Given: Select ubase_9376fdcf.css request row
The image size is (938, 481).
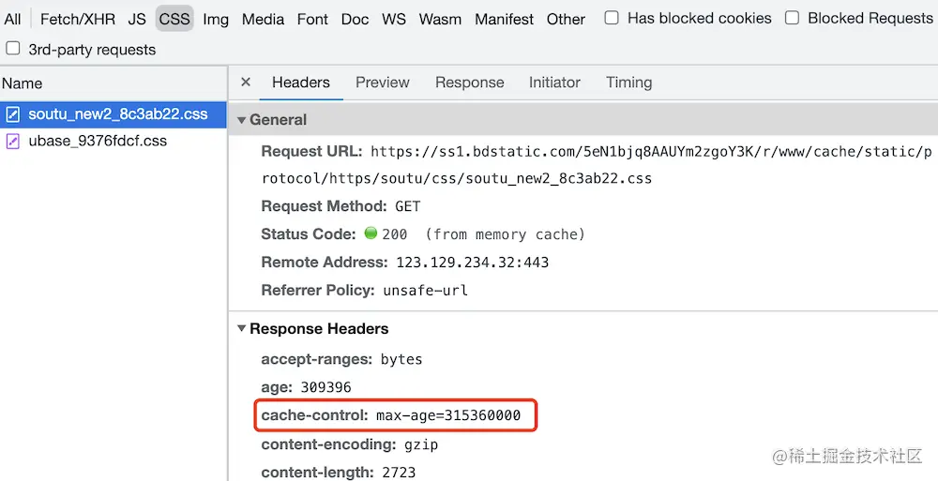Looking at the screenshot, I should tap(98, 142).
